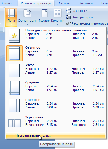The image size is (108, 149).
Task: Select the Среднее margin option
Action: click(x=14, y=88)
